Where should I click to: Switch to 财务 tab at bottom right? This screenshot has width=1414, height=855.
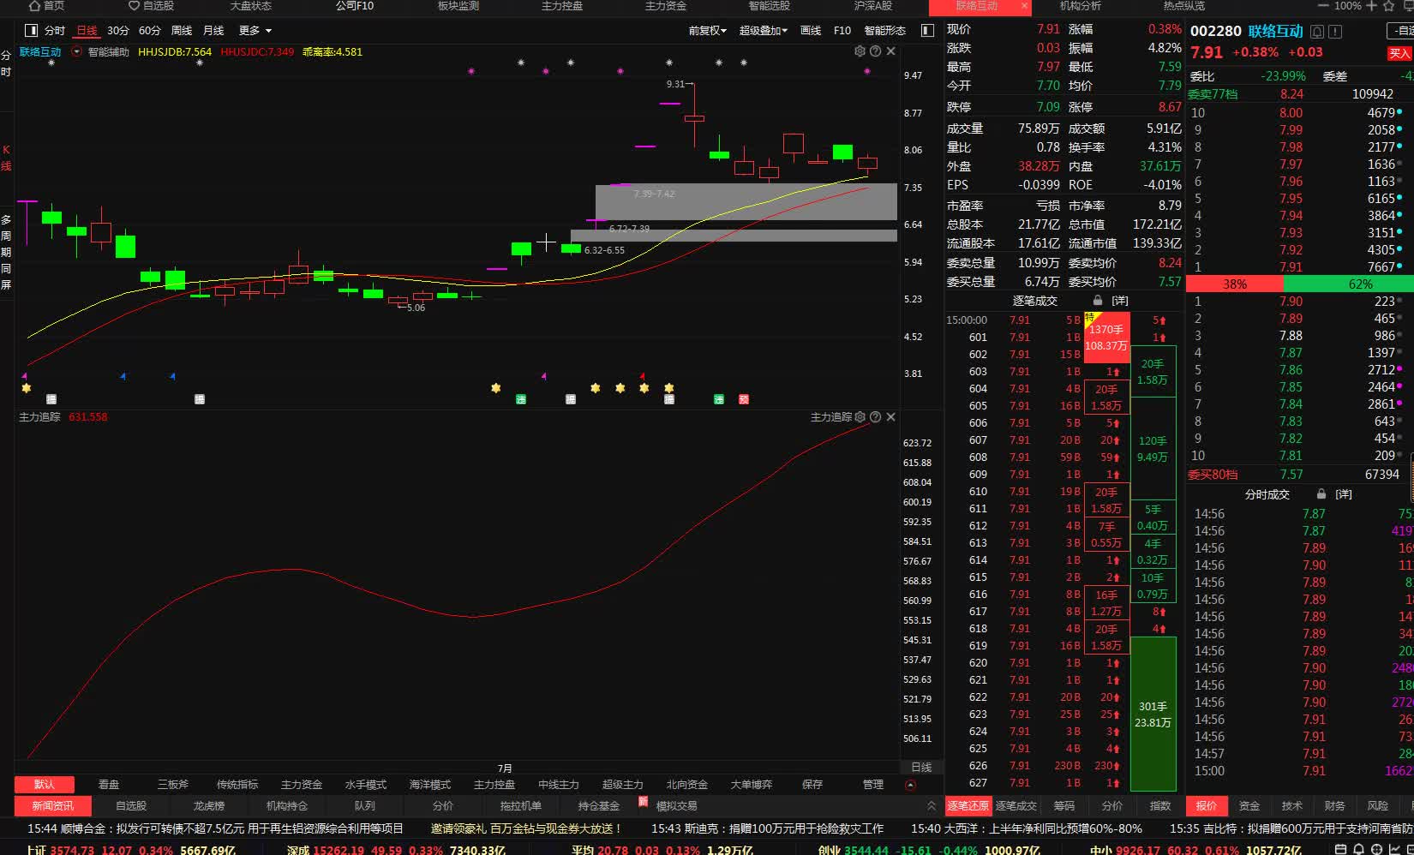1335,806
